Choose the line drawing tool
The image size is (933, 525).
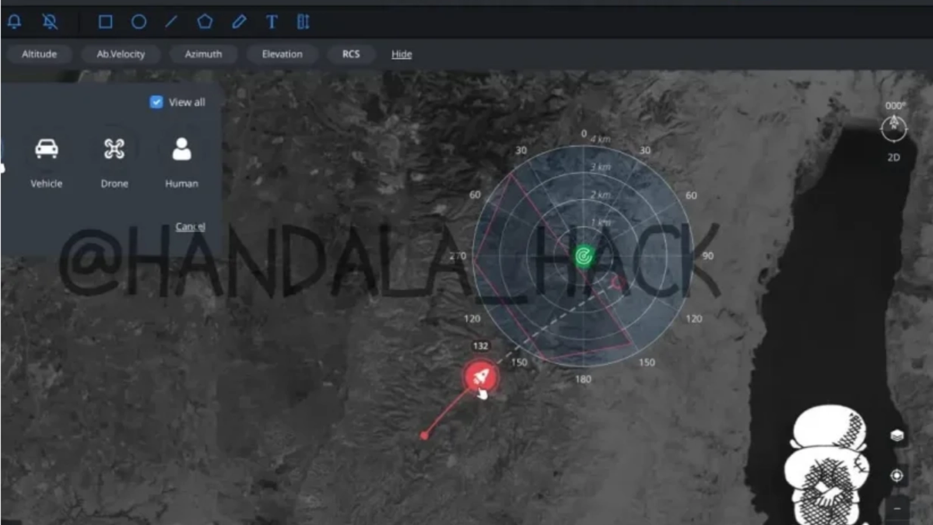tap(171, 22)
